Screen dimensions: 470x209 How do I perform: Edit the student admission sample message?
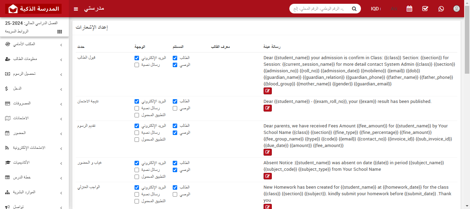pyautogui.click(x=268, y=91)
